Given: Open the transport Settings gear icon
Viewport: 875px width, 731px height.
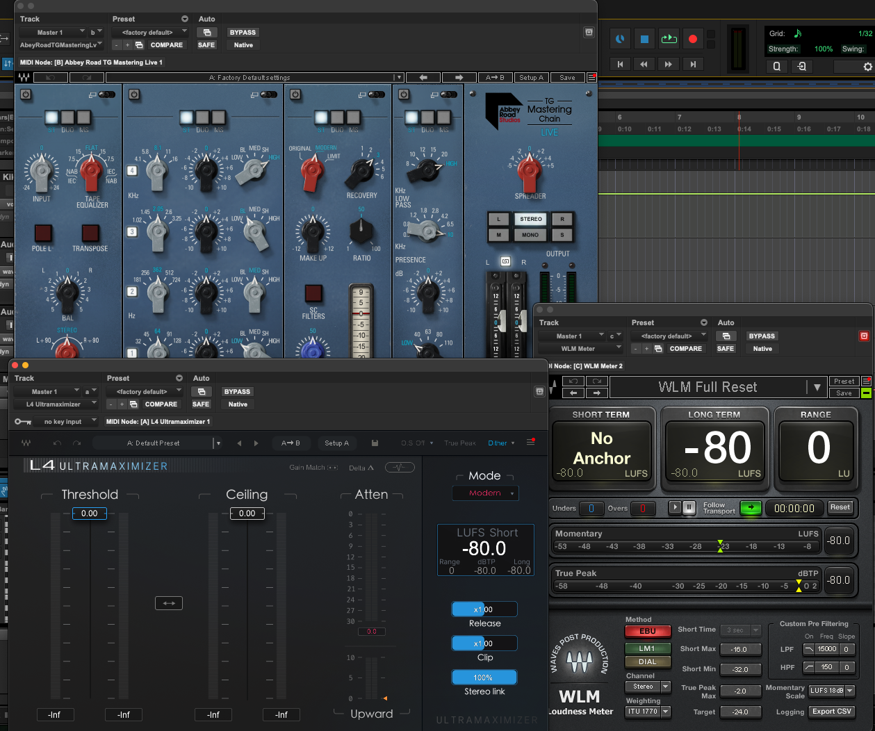Looking at the screenshot, I should pyautogui.click(x=867, y=67).
